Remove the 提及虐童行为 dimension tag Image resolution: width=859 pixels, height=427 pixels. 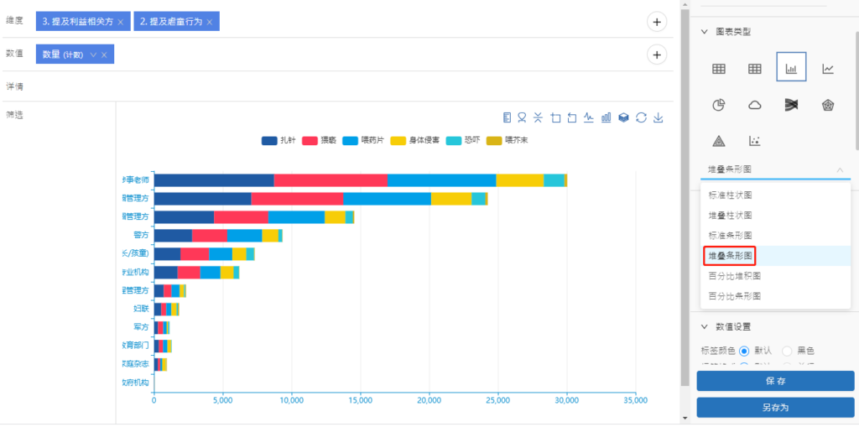[x=210, y=21]
